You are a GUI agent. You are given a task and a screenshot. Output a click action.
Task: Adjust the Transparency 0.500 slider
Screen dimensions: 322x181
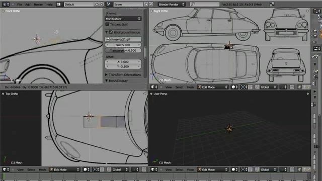point(123,50)
